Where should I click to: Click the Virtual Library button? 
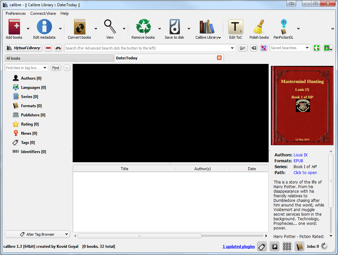[x=23, y=48]
